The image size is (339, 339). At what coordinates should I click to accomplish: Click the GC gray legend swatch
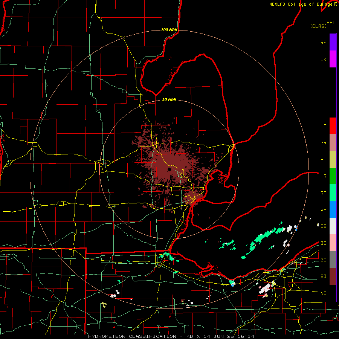[333, 260]
